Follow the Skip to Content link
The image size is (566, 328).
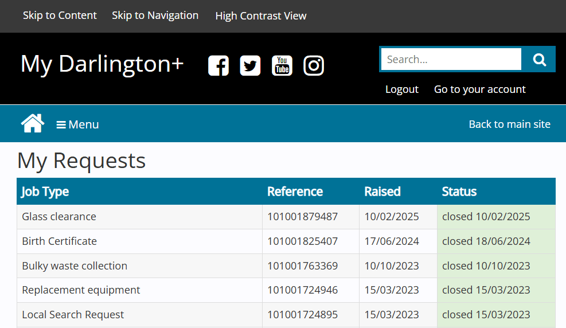tap(60, 15)
